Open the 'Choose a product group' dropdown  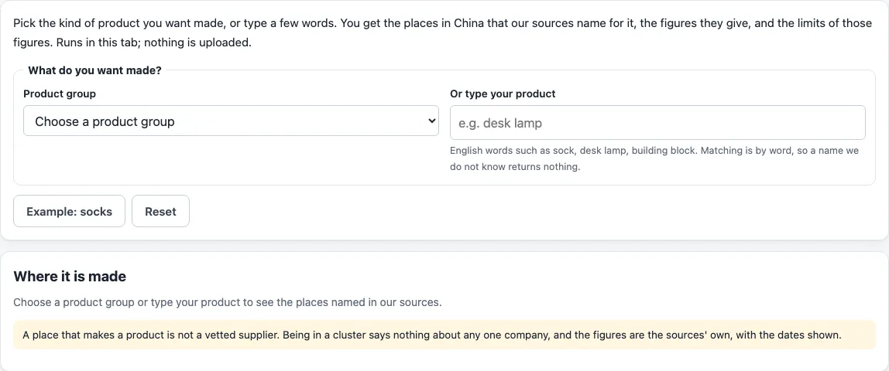pyautogui.click(x=231, y=121)
